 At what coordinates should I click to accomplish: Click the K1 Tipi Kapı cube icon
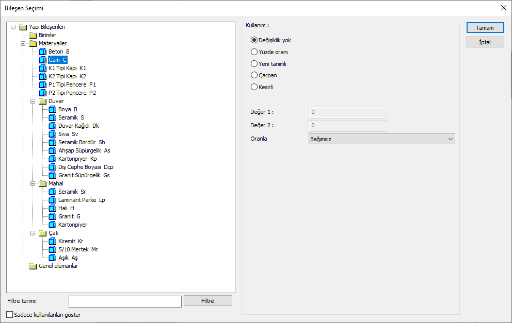(x=42, y=68)
